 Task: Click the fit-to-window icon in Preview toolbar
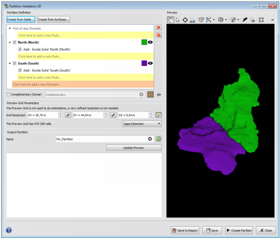(x=261, y=20)
